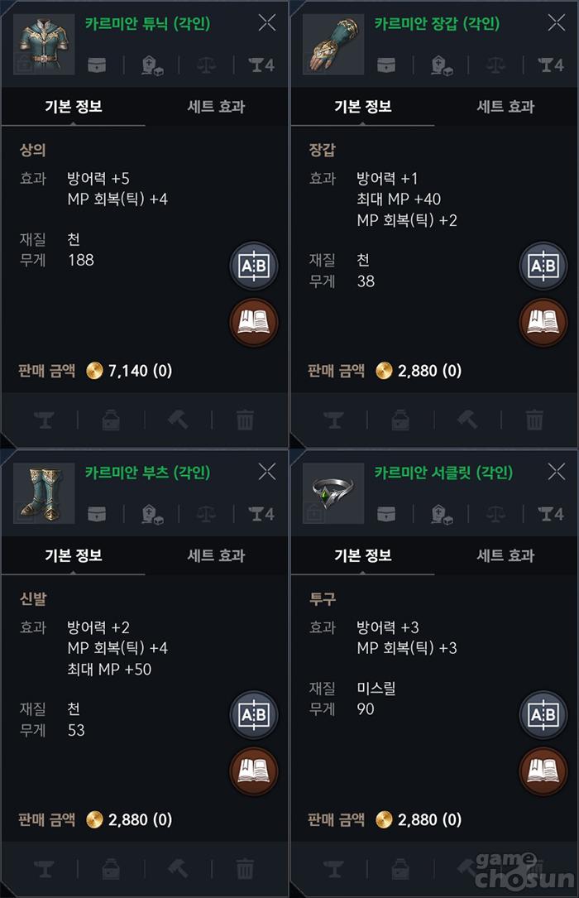Image resolution: width=579 pixels, height=898 pixels.
Task: Click the balance scale icon in 카르미안 장갑 header
Action: 496,65
